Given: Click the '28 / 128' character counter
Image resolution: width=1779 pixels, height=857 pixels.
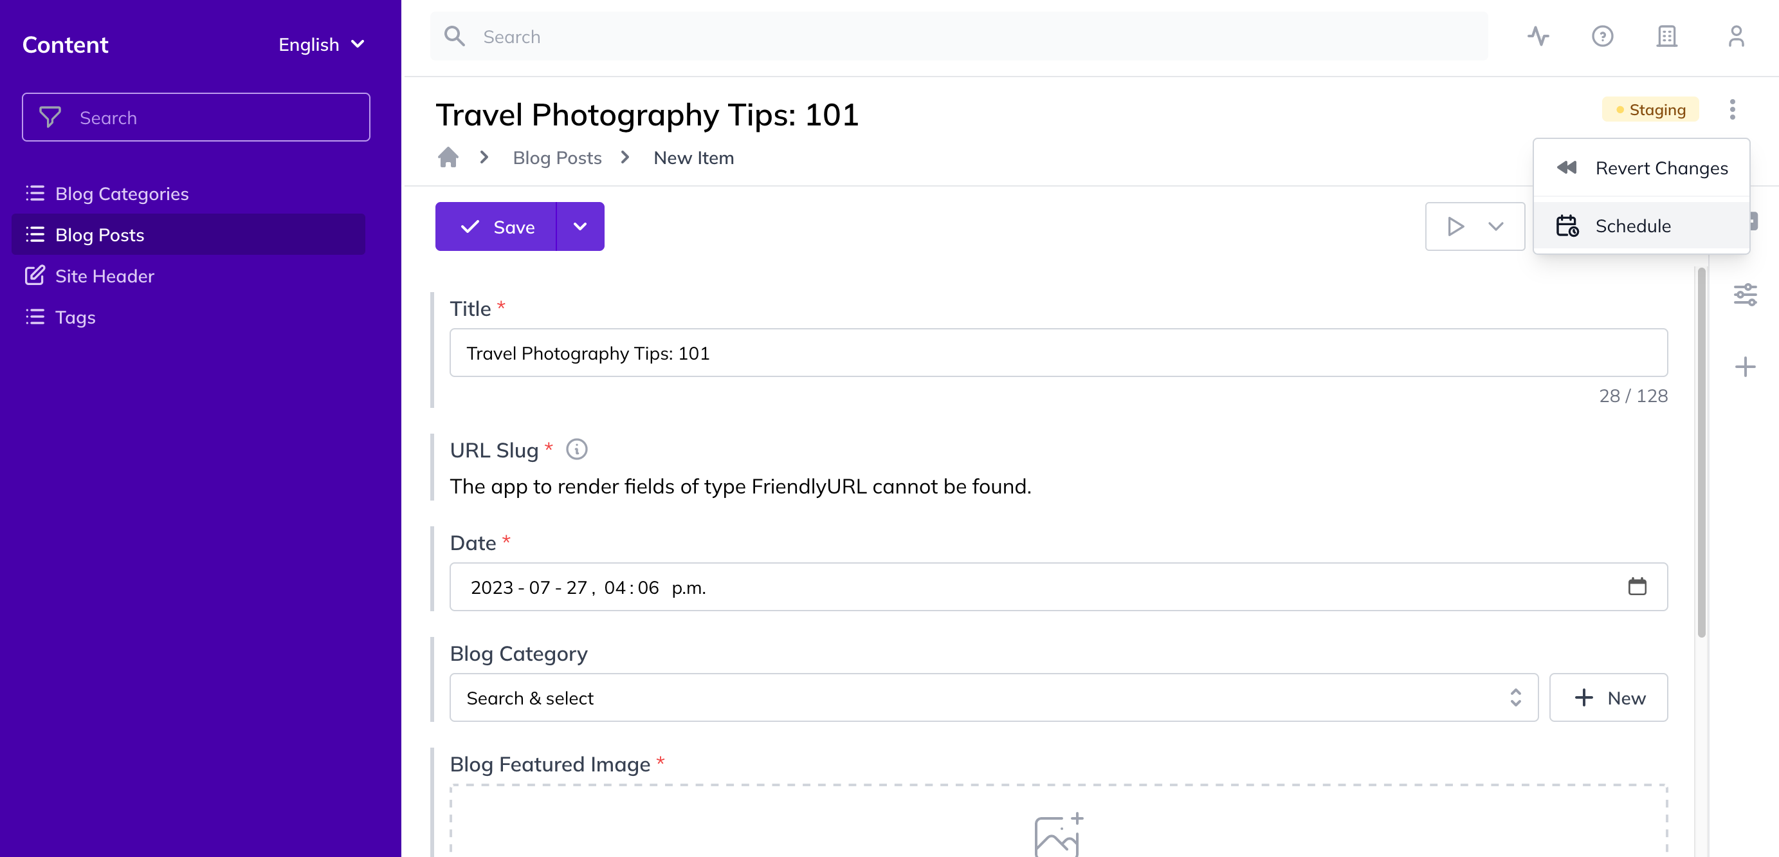Looking at the screenshot, I should (1632, 395).
